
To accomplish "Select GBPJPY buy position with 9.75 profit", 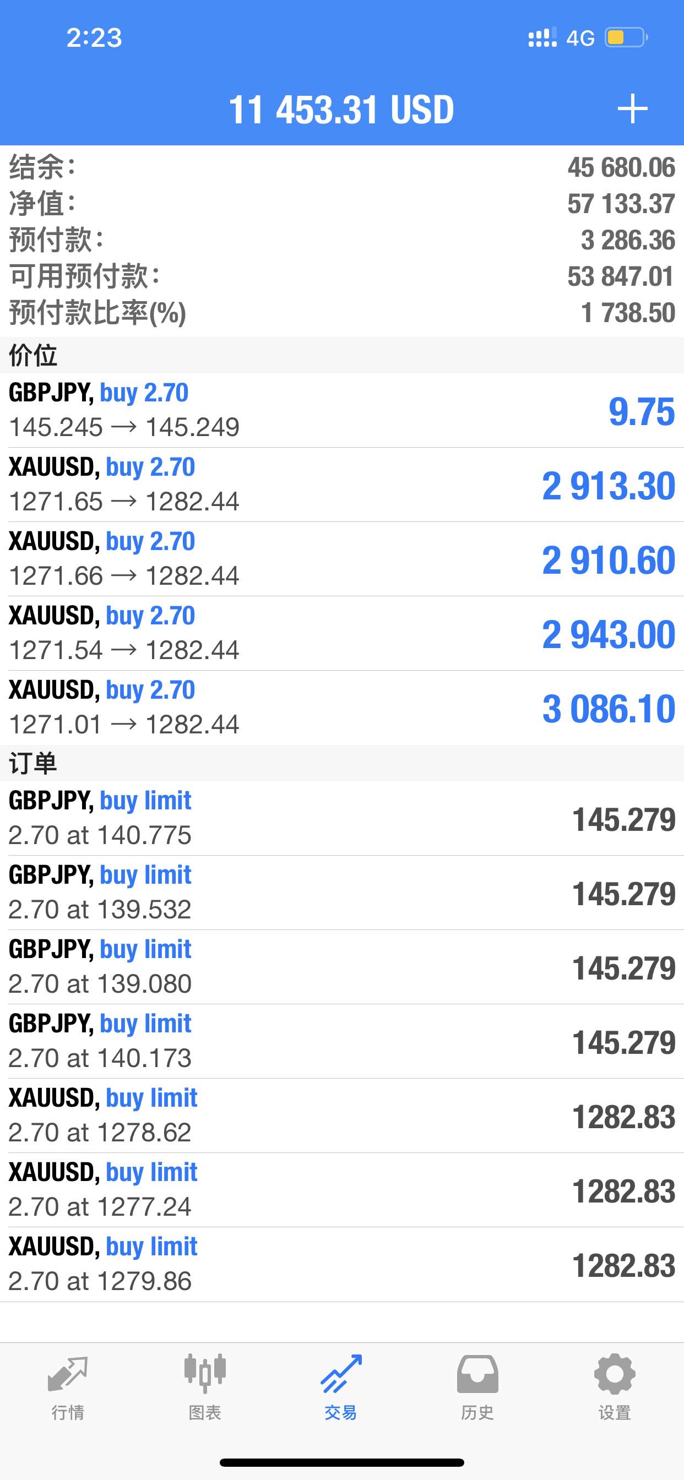I will [342, 410].
